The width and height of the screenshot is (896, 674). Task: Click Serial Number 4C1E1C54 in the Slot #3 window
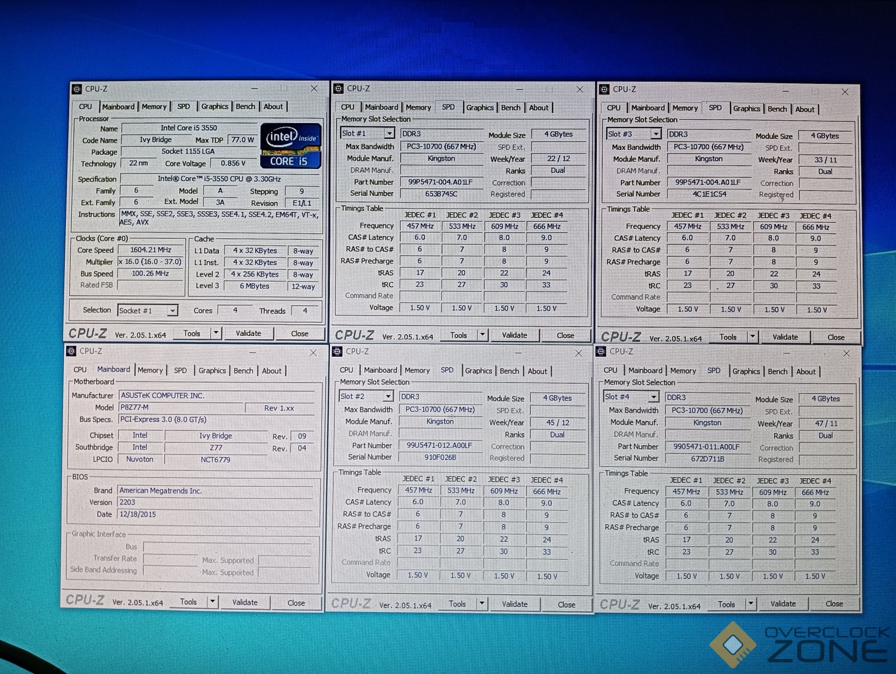pyautogui.click(x=709, y=194)
